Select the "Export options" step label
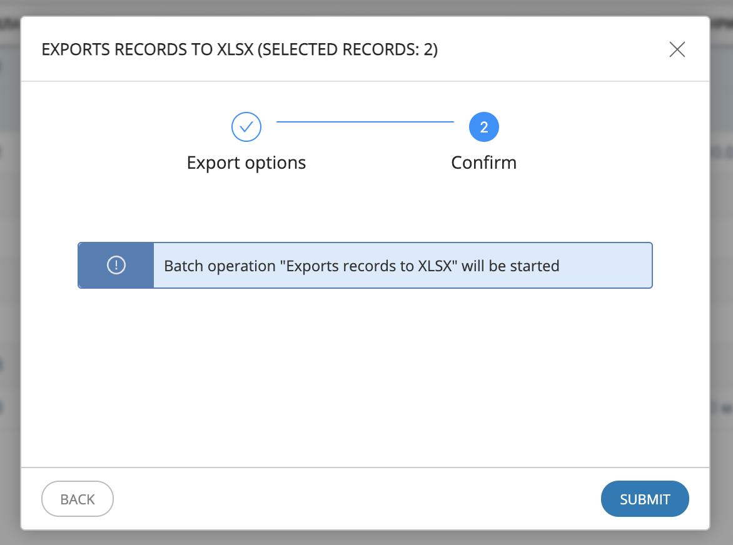Screen dimensions: 733x545 point(246,163)
